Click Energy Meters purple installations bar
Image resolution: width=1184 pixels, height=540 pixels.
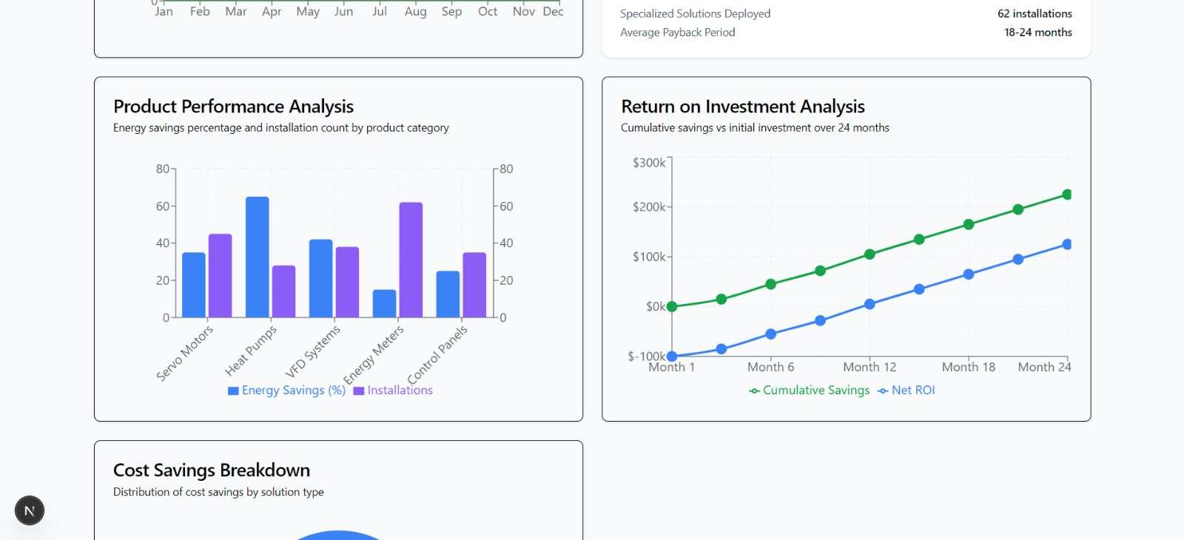point(411,260)
